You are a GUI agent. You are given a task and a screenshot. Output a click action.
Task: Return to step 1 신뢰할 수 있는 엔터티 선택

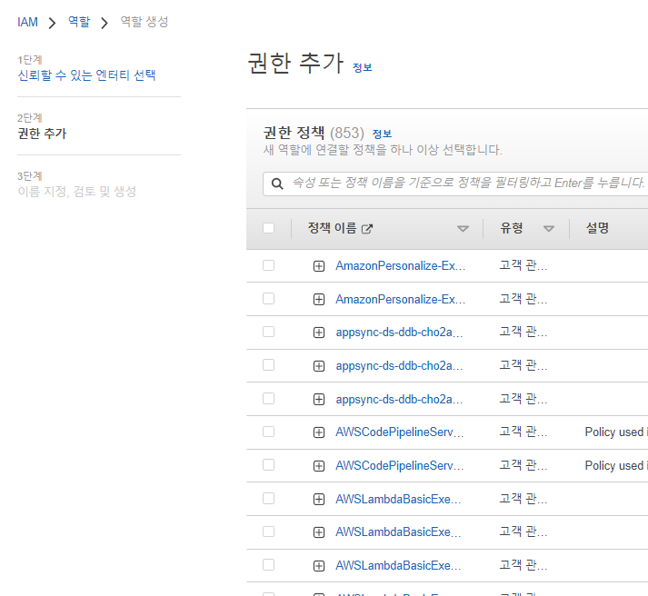[x=86, y=75]
